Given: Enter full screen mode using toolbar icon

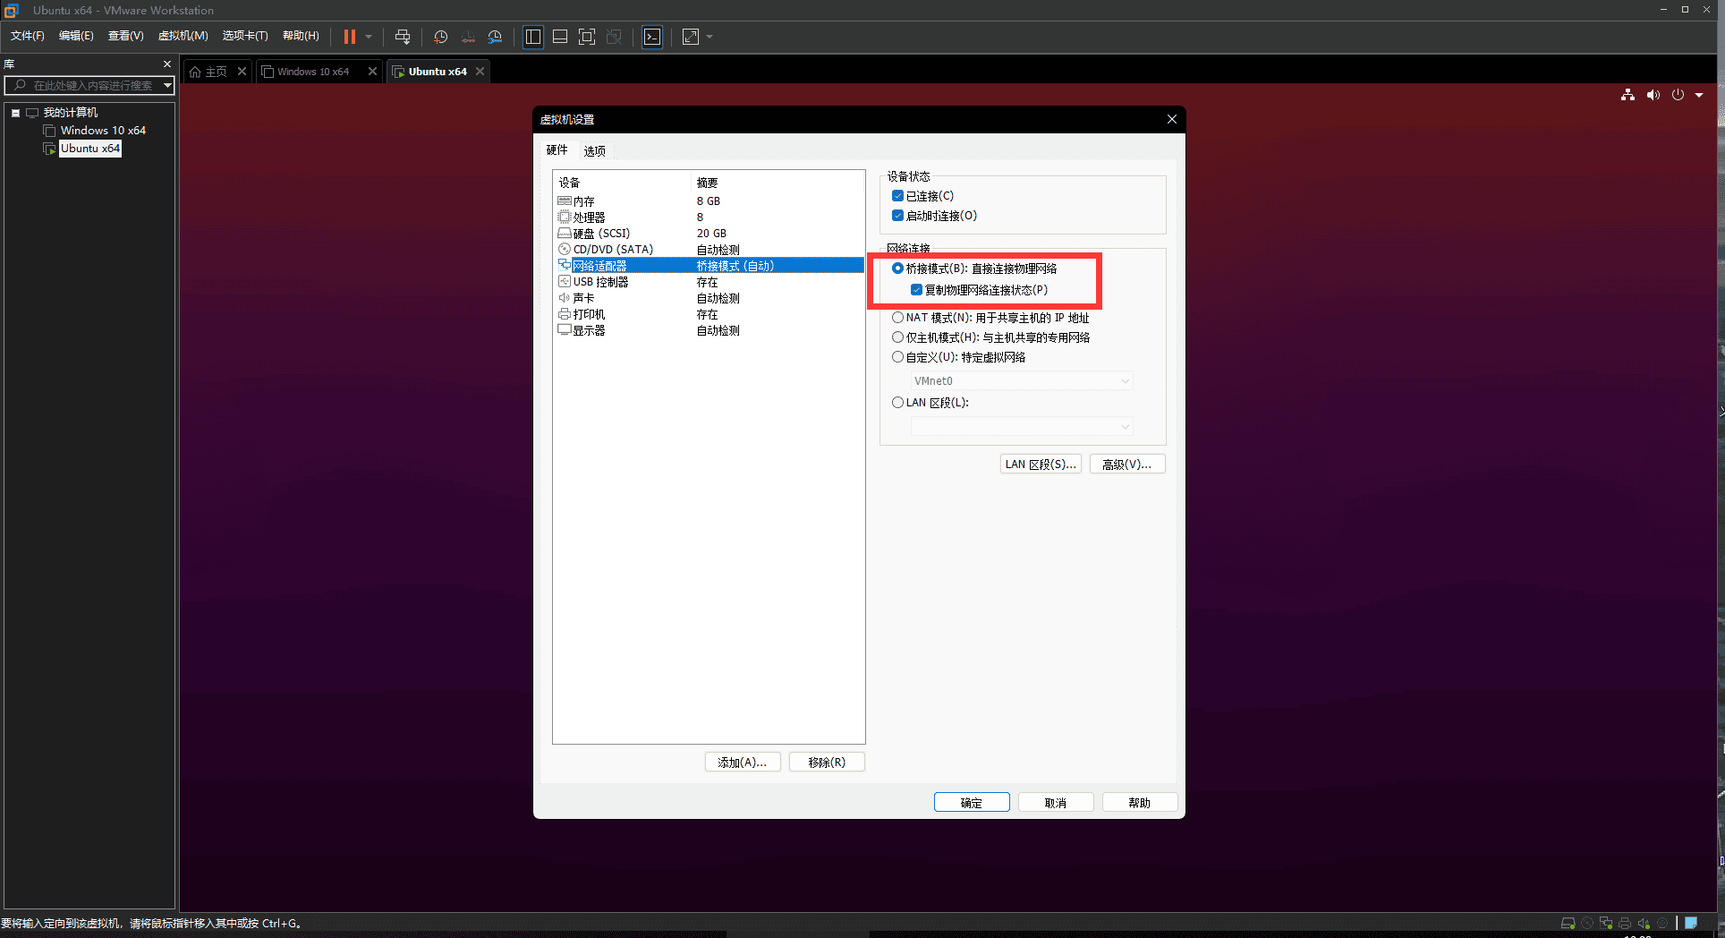Looking at the screenshot, I should tap(587, 37).
